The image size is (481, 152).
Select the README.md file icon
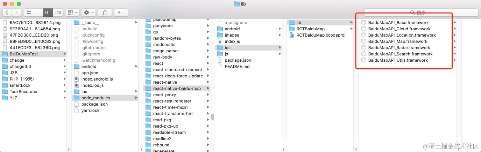[x=220, y=67]
